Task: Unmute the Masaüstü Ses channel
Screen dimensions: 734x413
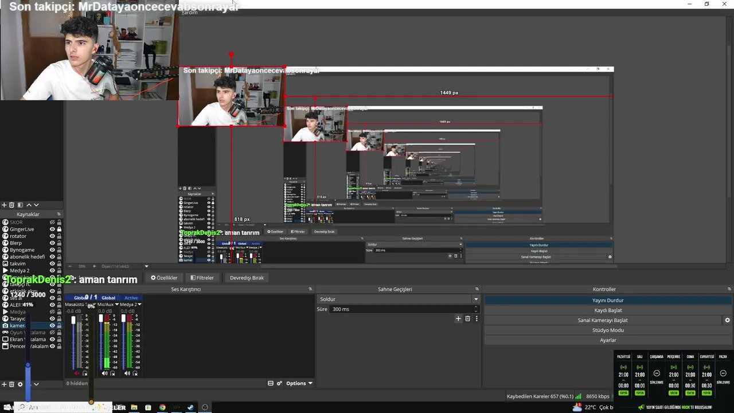Action: click(77, 373)
